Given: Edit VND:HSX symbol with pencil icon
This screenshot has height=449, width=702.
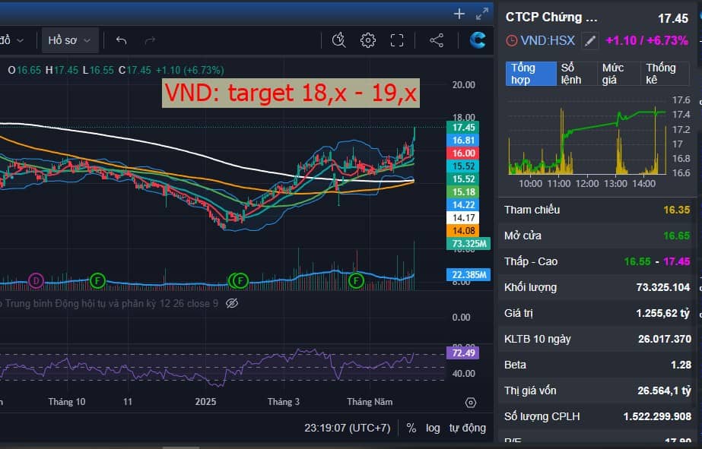Looking at the screenshot, I should coord(590,41).
